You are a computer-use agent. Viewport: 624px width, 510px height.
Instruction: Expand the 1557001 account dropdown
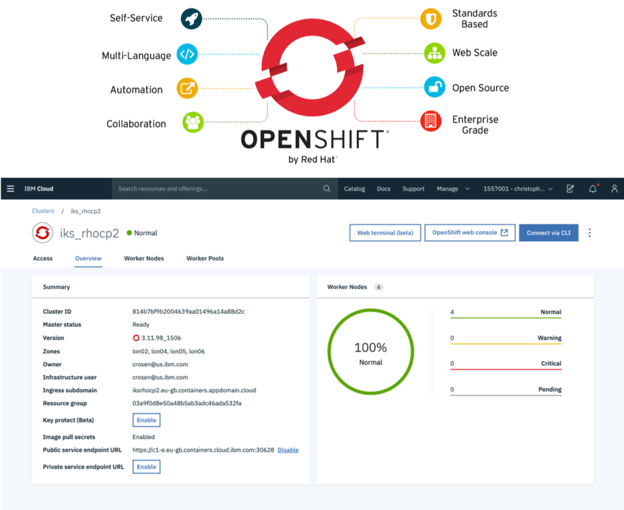(518, 189)
